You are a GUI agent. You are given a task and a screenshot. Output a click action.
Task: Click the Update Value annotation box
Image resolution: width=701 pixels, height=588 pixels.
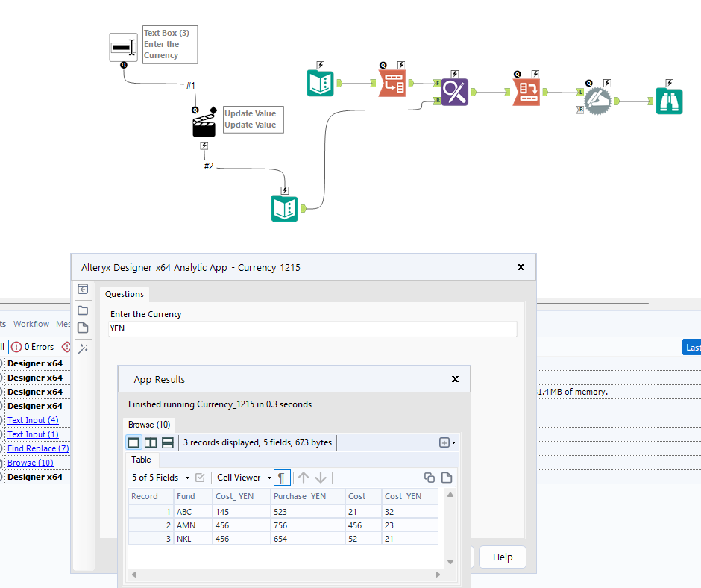[253, 119]
